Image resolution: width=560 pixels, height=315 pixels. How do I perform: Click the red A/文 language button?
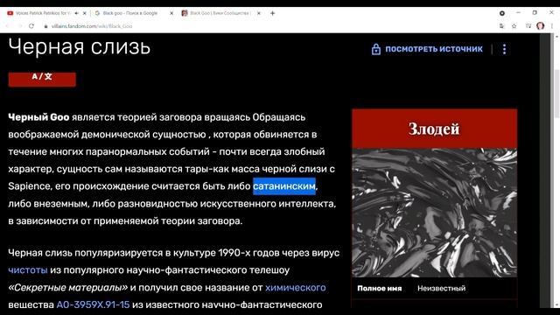42,80
